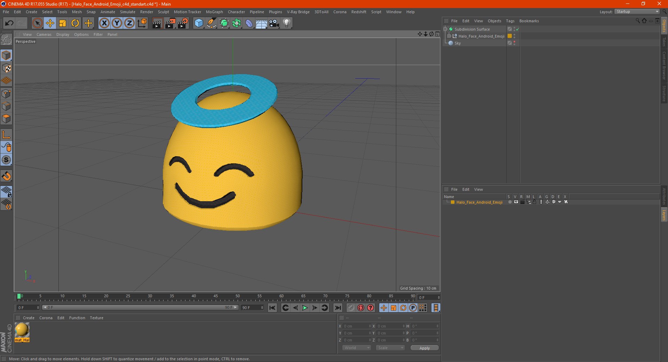Click the Record Active Objects button
The width and height of the screenshot is (668, 362).
tap(351, 308)
